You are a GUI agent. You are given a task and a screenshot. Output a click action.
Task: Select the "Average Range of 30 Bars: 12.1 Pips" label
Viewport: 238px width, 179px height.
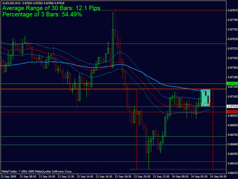51,8
